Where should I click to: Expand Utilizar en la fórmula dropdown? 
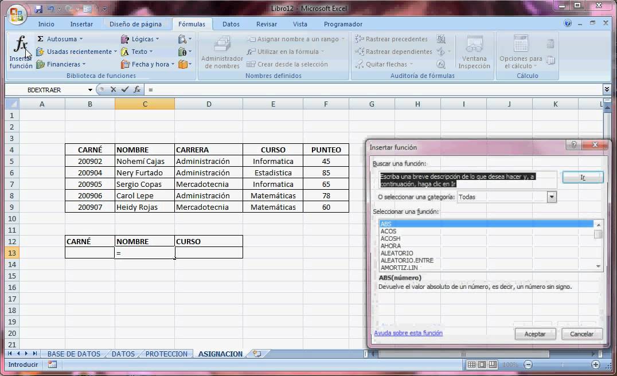pyautogui.click(x=323, y=52)
